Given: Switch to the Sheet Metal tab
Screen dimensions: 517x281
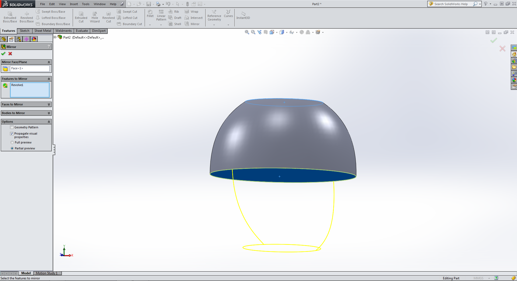Looking at the screenshot, I should pos(43,31).
